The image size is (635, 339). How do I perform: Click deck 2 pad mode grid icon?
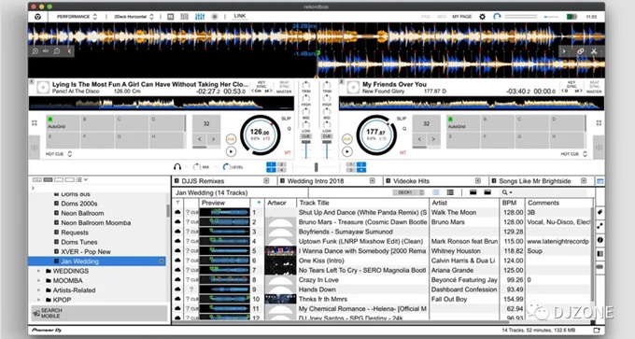[x=599, y=122]
